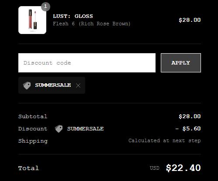This screenshot has height=181, width=218.
Task: Click the USD currency label
Action: pyautogui.click(x=155, y=168)
